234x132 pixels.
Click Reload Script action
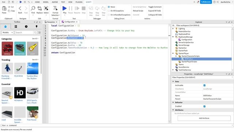pyautogui.click(x=138, y=11)
